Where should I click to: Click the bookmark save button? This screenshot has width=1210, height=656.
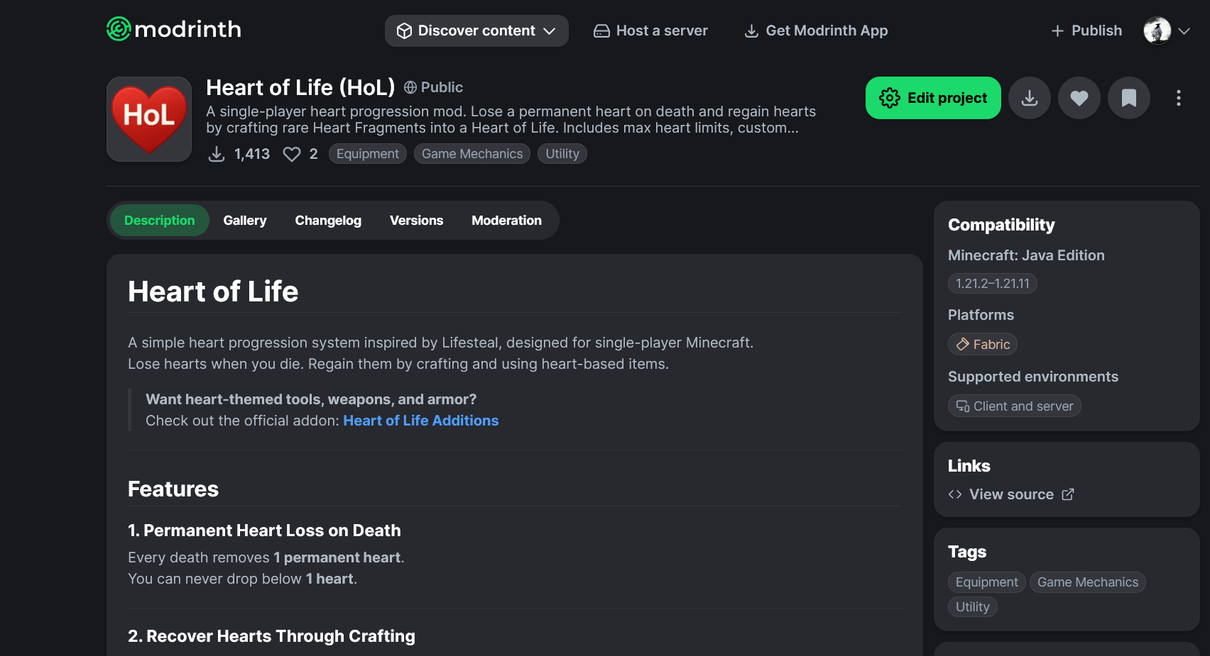[1129, 98]
